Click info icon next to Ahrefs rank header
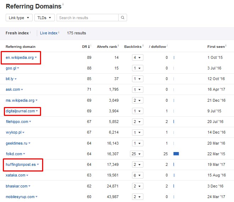Screen dimensions: 234x202 click(118, 45)
